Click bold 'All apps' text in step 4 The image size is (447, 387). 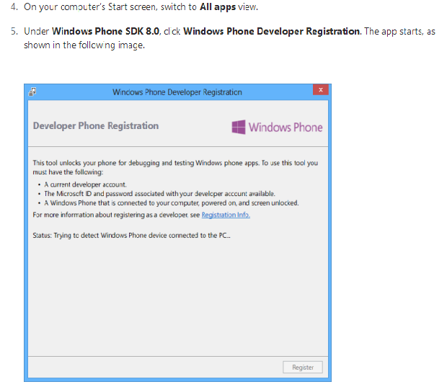(218, 6)
